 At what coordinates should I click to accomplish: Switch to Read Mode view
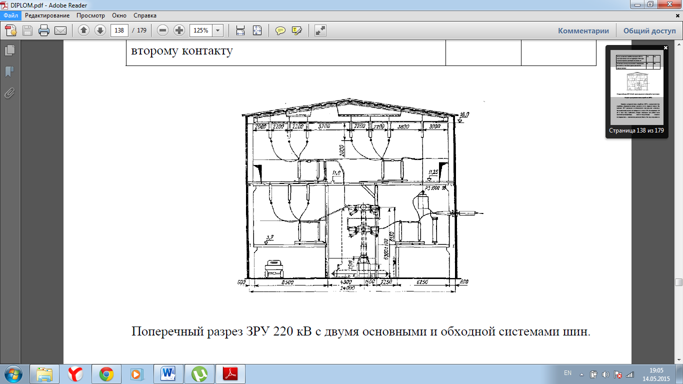(320, 30)
